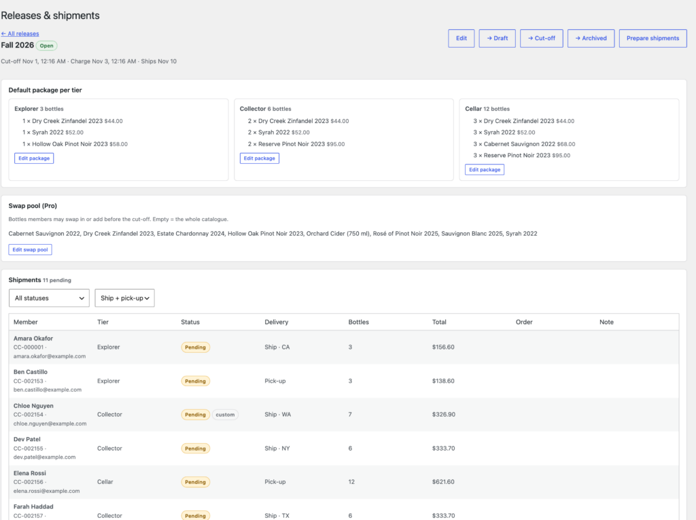Edit package for Collector tier
This screenshot has width=696, height=520.
pos(259,158)
